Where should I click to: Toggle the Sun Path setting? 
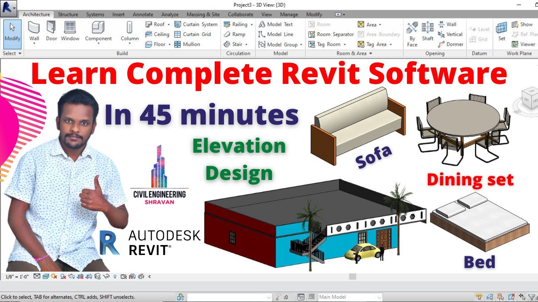[x=54, y=276]
